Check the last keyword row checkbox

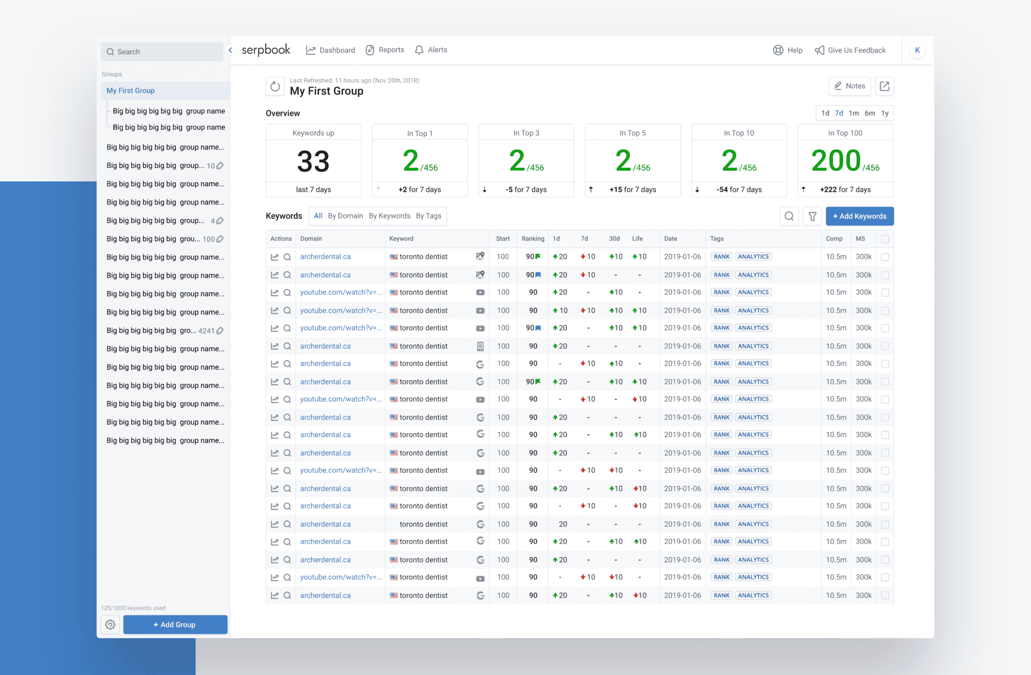tap(885, 595)
